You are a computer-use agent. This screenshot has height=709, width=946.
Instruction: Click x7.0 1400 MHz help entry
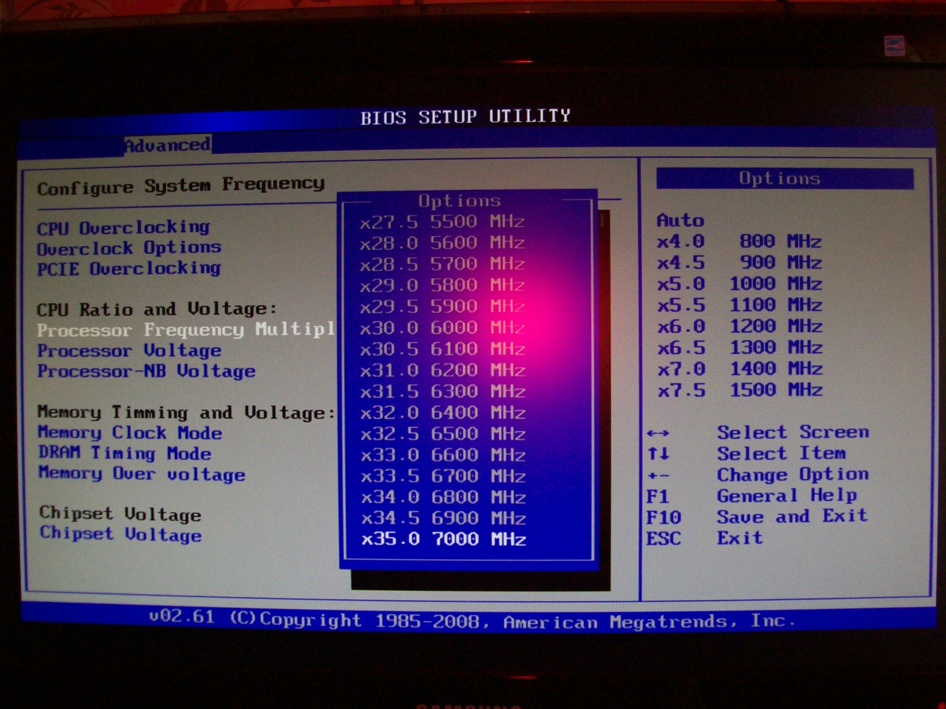pos(740,368)
